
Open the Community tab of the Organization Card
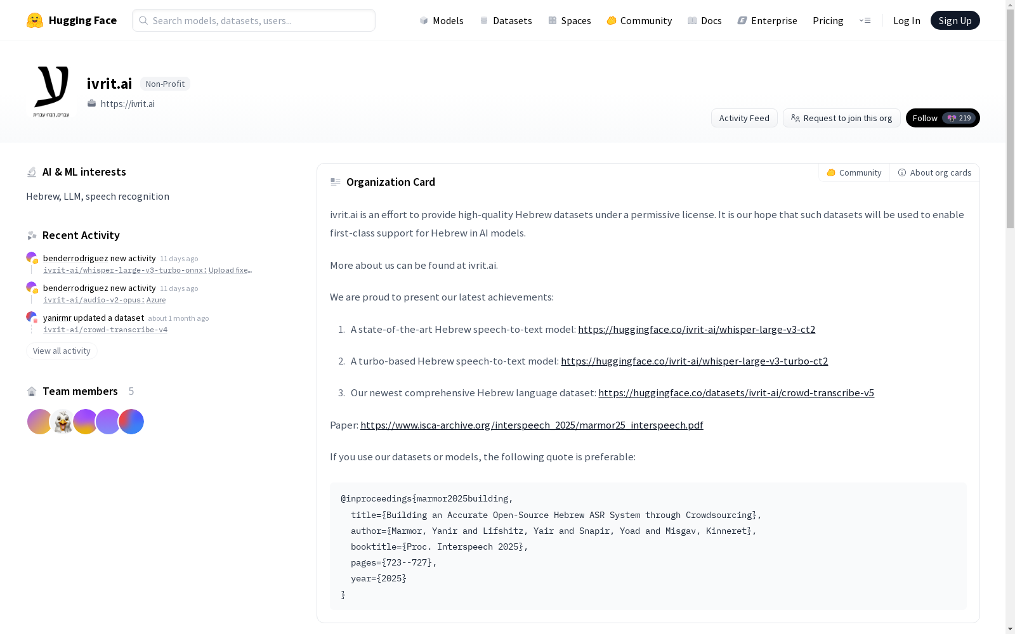point(854,172)
